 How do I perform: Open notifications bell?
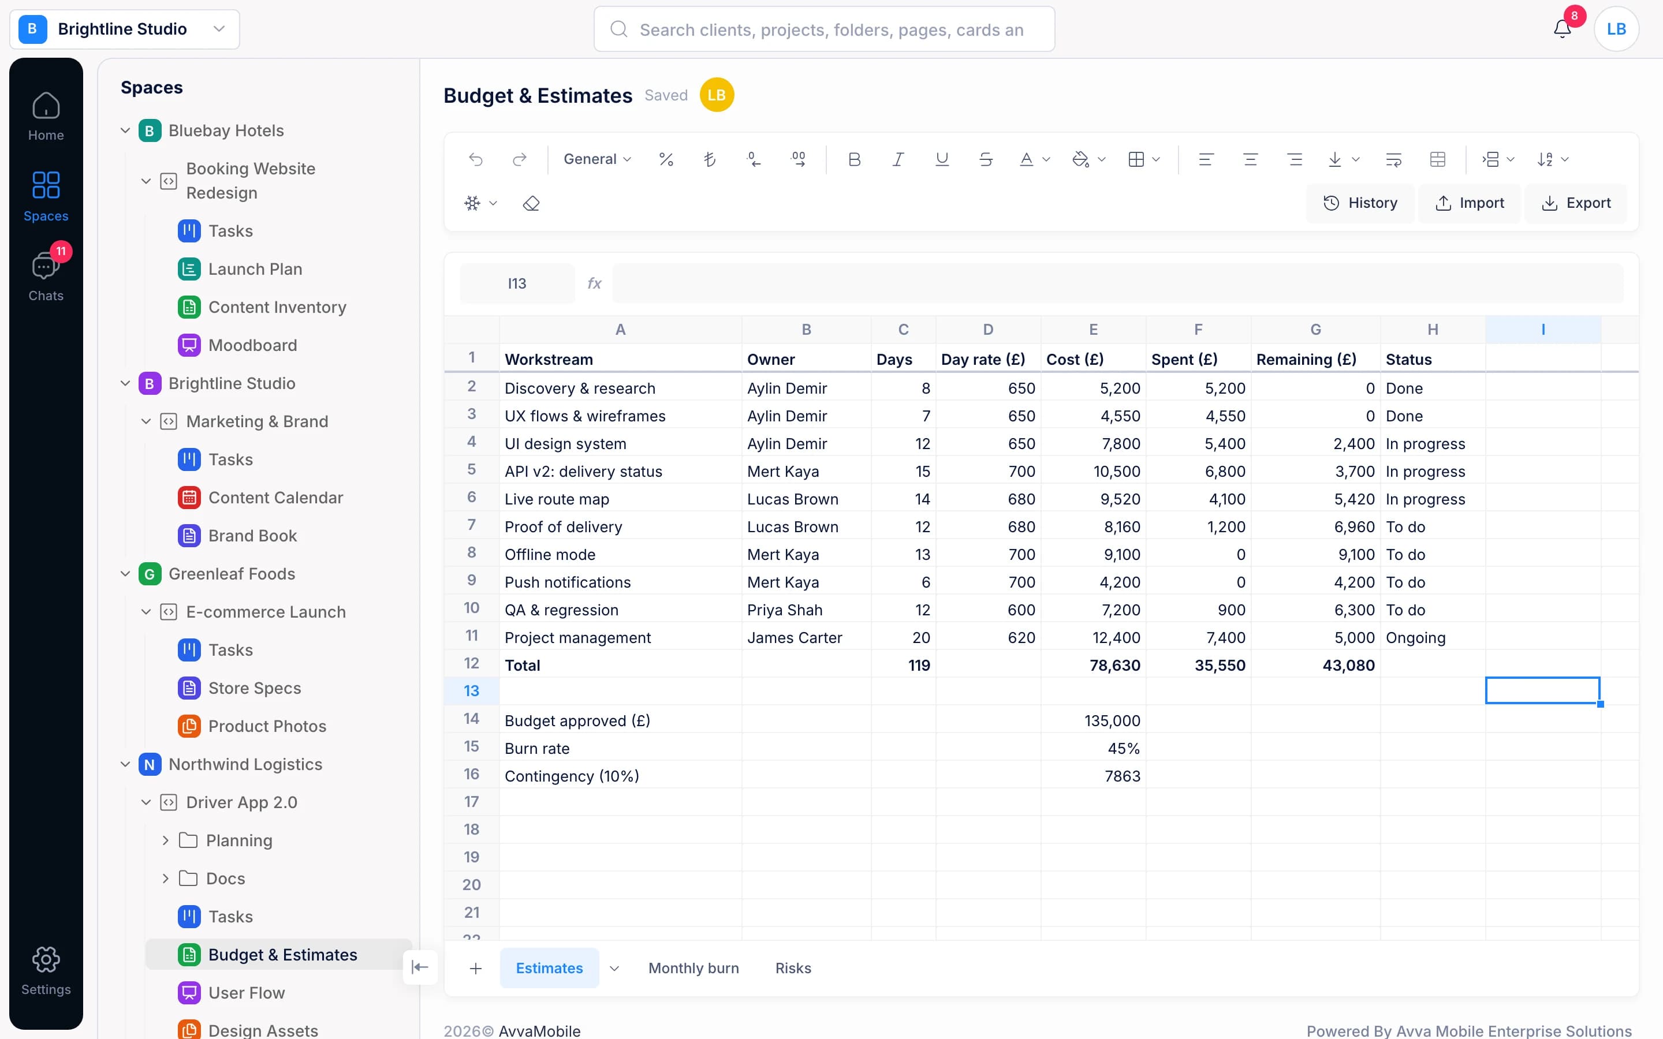pos(1562,29)
